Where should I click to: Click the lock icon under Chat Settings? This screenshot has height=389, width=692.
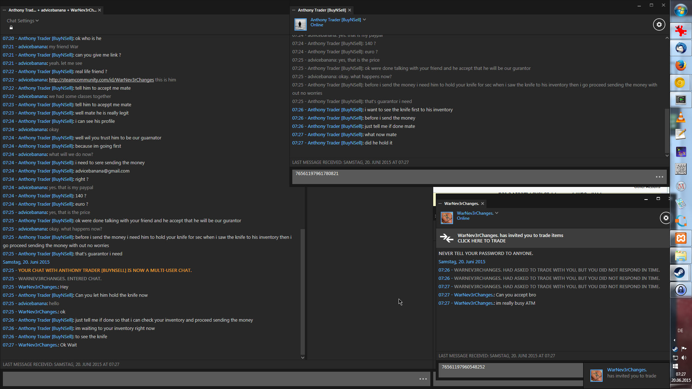click(x=11, y=28)
